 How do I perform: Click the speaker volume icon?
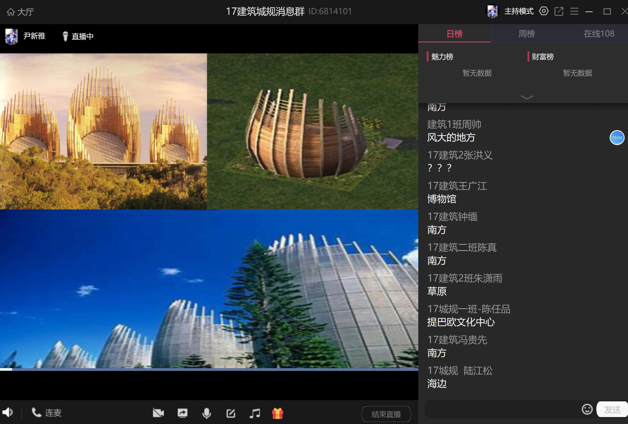click(x=8, y=412)
